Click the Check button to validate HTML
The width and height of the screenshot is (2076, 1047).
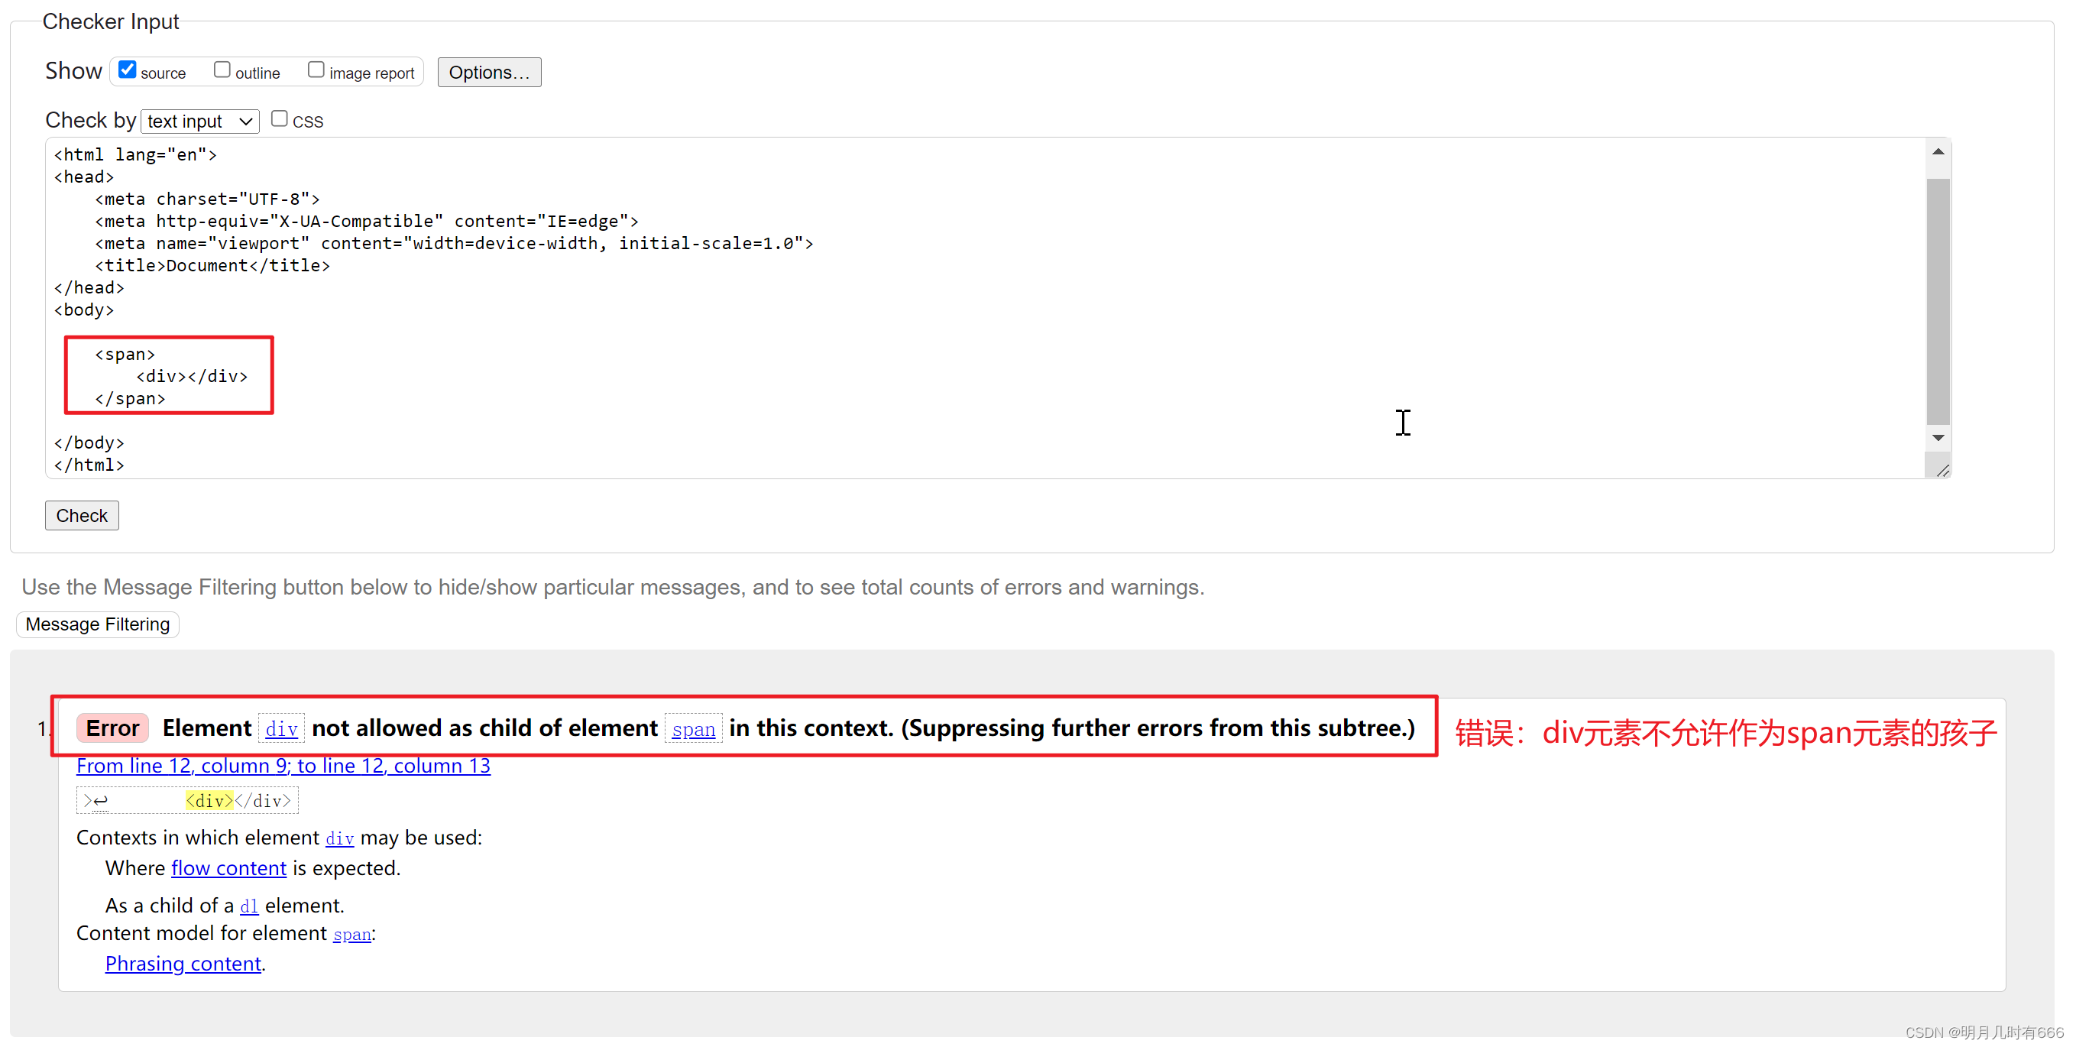pos(82,516)
